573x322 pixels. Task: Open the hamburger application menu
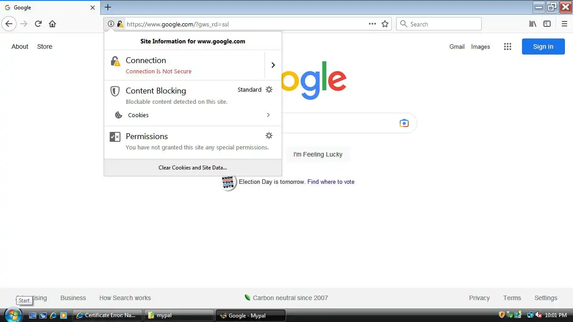564,24
